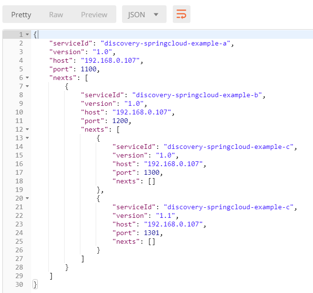Click the port value 1200
Screen dimensions: 313x293
[x=121, y=121]
